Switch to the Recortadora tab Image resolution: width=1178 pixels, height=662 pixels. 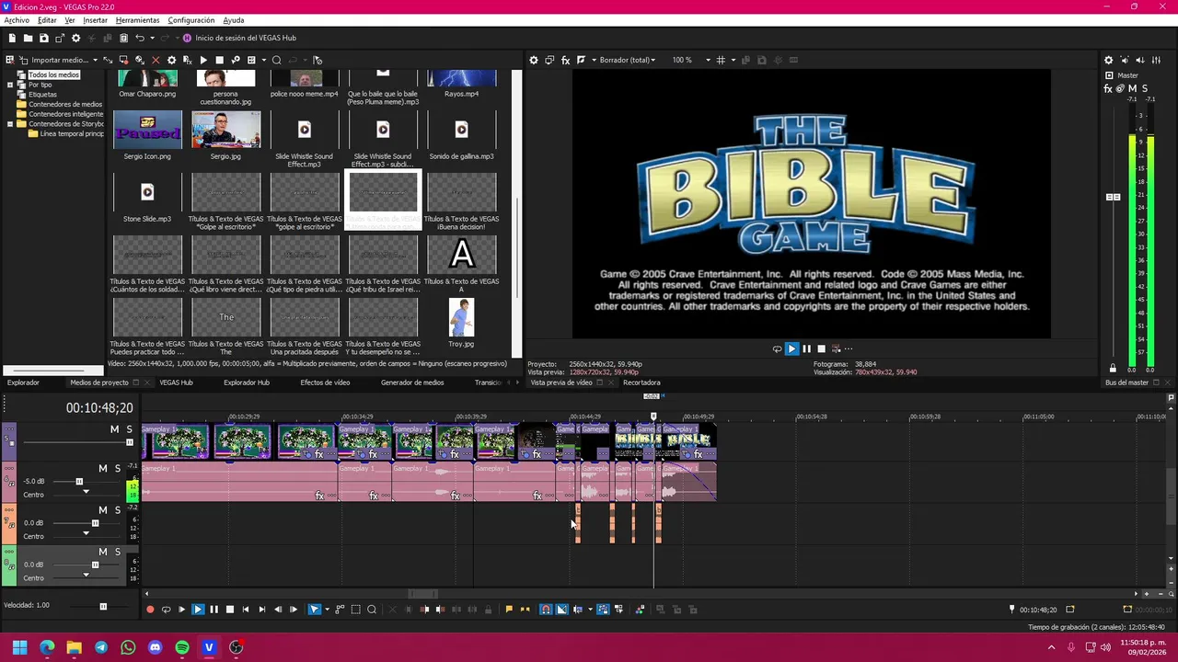click(x=641, y=382)
